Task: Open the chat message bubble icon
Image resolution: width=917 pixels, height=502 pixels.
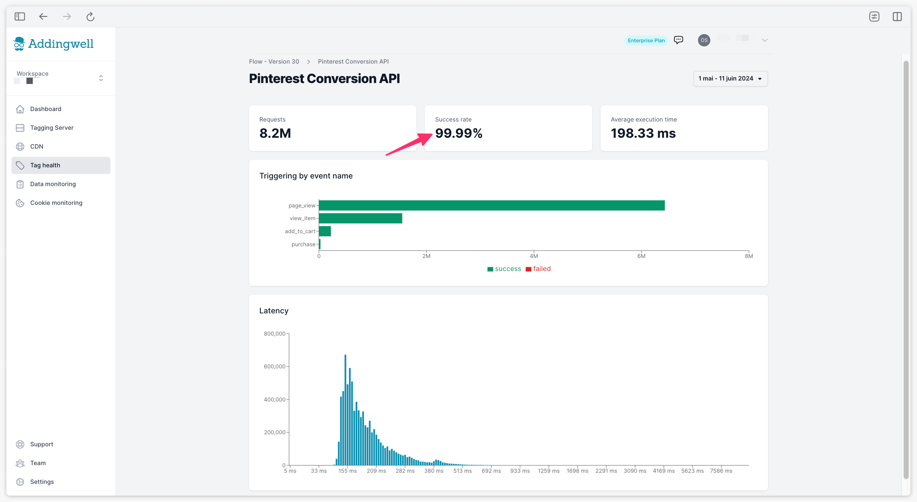Action: [x=678, y=40]
